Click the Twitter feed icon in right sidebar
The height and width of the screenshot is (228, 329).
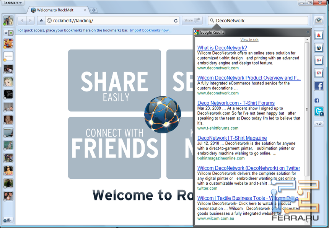[x=318, y=111]
